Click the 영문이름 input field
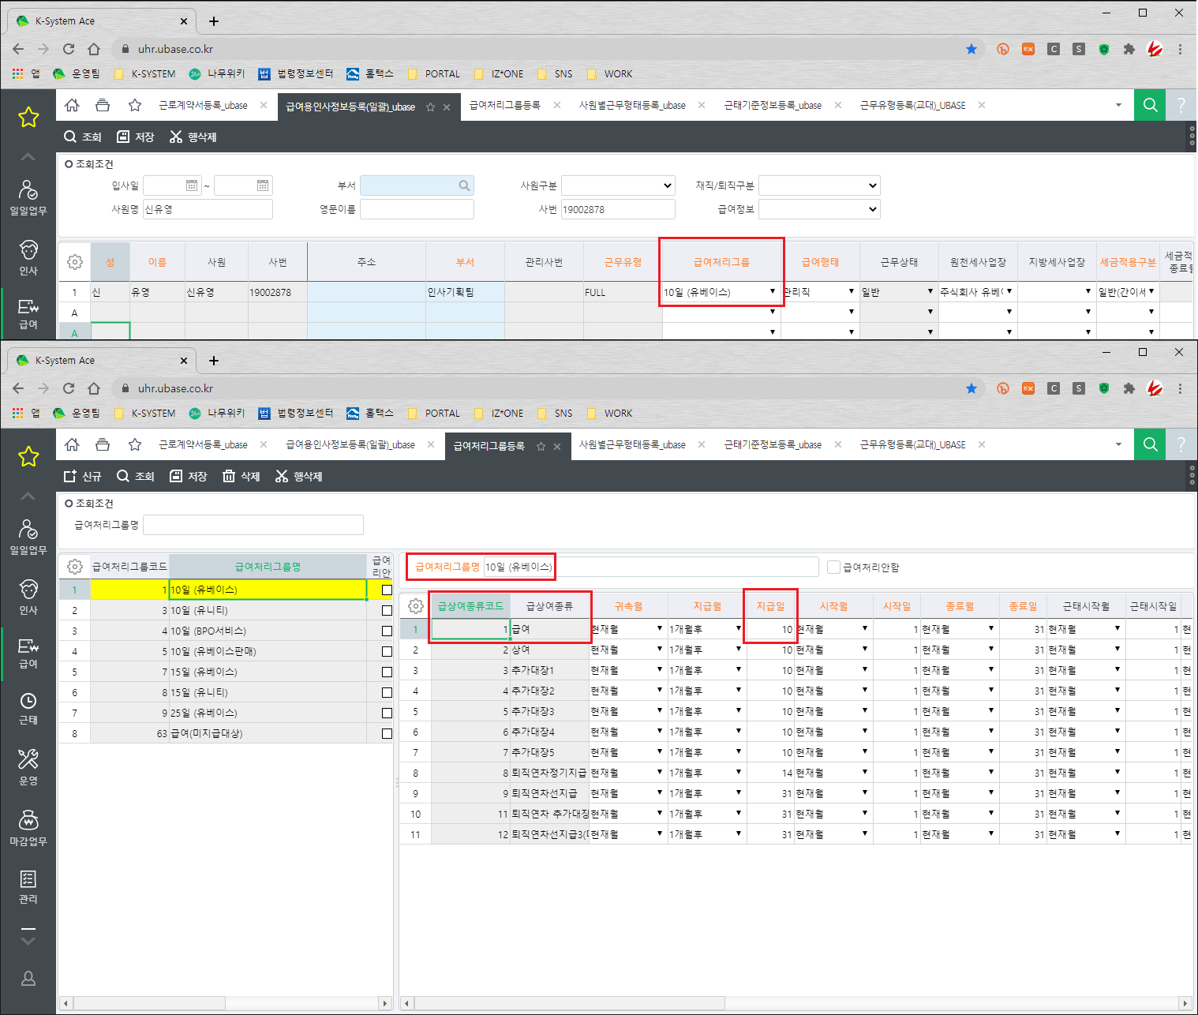The height and width of the screenshot is (1015, 1198). (x=417, y=209)
